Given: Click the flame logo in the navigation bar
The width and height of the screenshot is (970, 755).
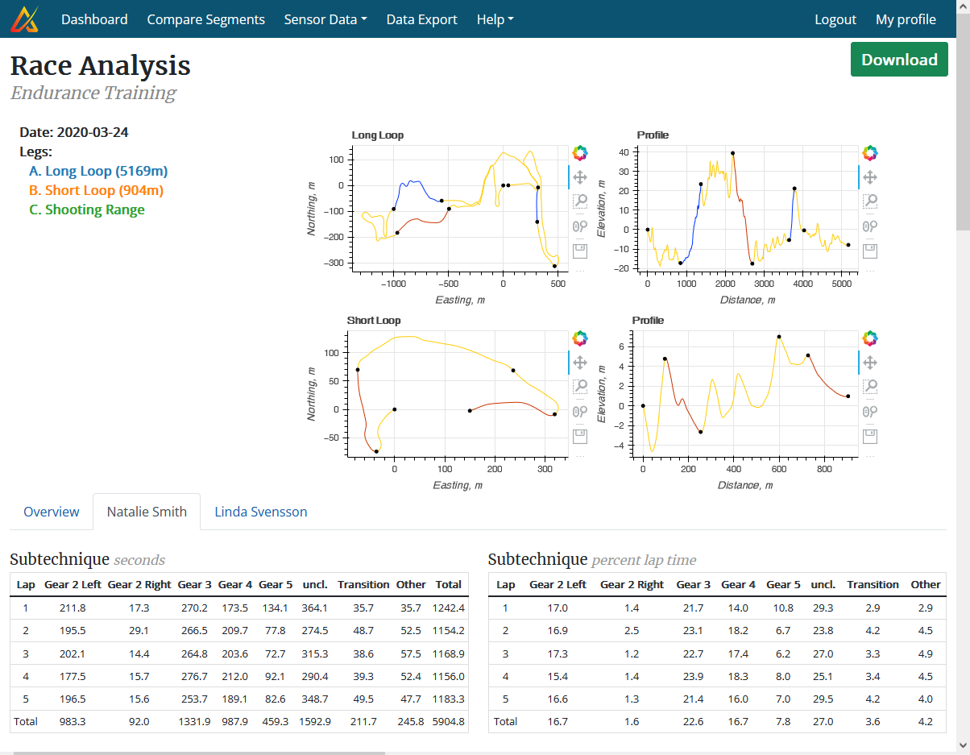Looking at the screenshot, I should click(x=26, y=18).
